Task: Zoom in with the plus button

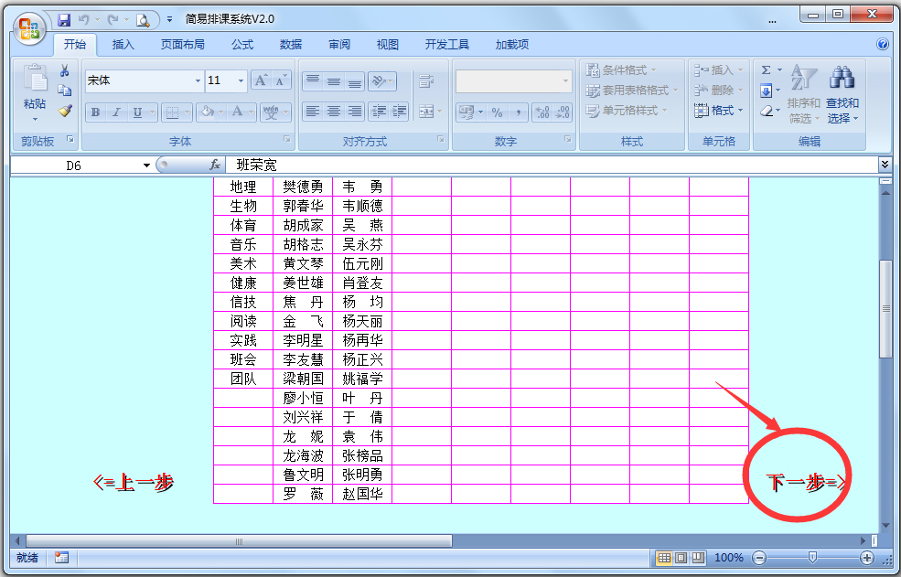Action: pos(866,558)
